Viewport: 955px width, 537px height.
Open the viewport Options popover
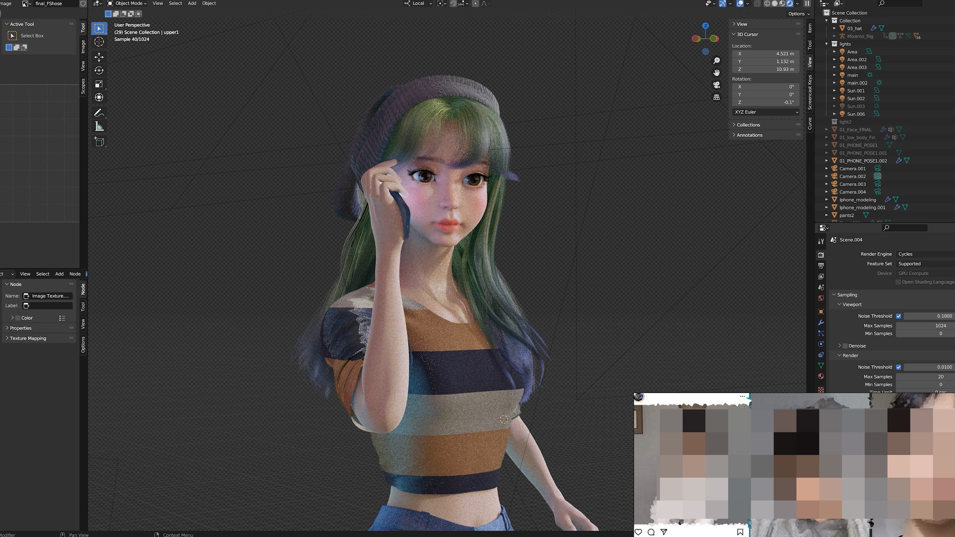click(x=799, y=14)
